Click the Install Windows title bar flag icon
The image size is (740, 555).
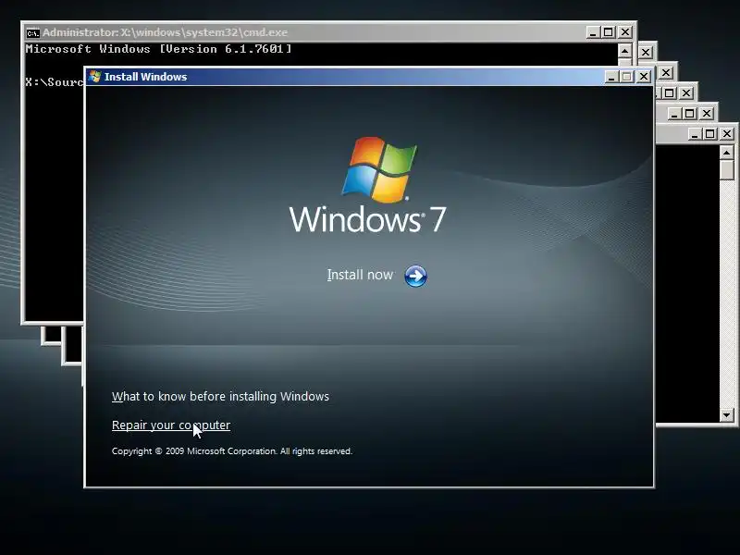pyautogui.click(x=95, y=77)
